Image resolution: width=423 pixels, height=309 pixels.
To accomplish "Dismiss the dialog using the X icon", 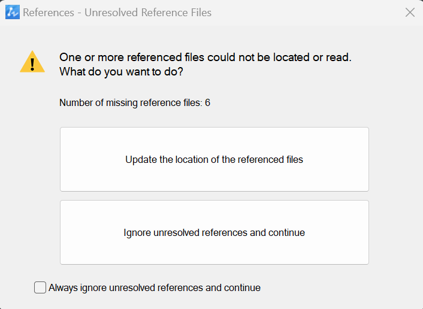I will point(410,13).
